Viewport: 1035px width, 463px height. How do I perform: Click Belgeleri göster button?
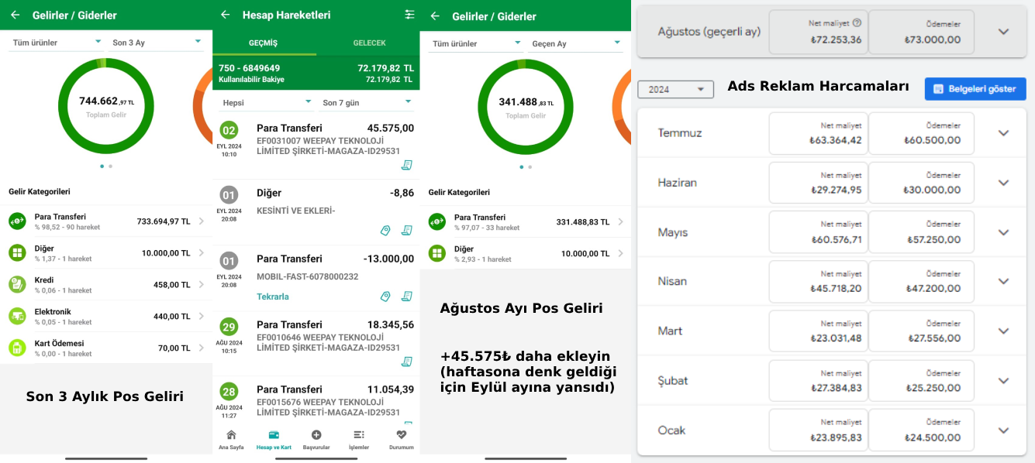975,89
